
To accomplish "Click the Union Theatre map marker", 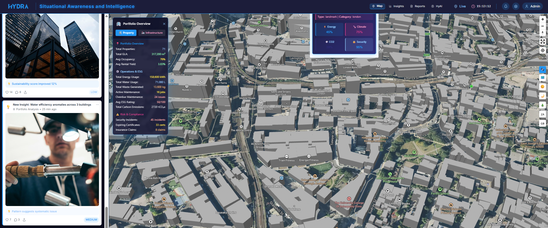I will [239, 109].
